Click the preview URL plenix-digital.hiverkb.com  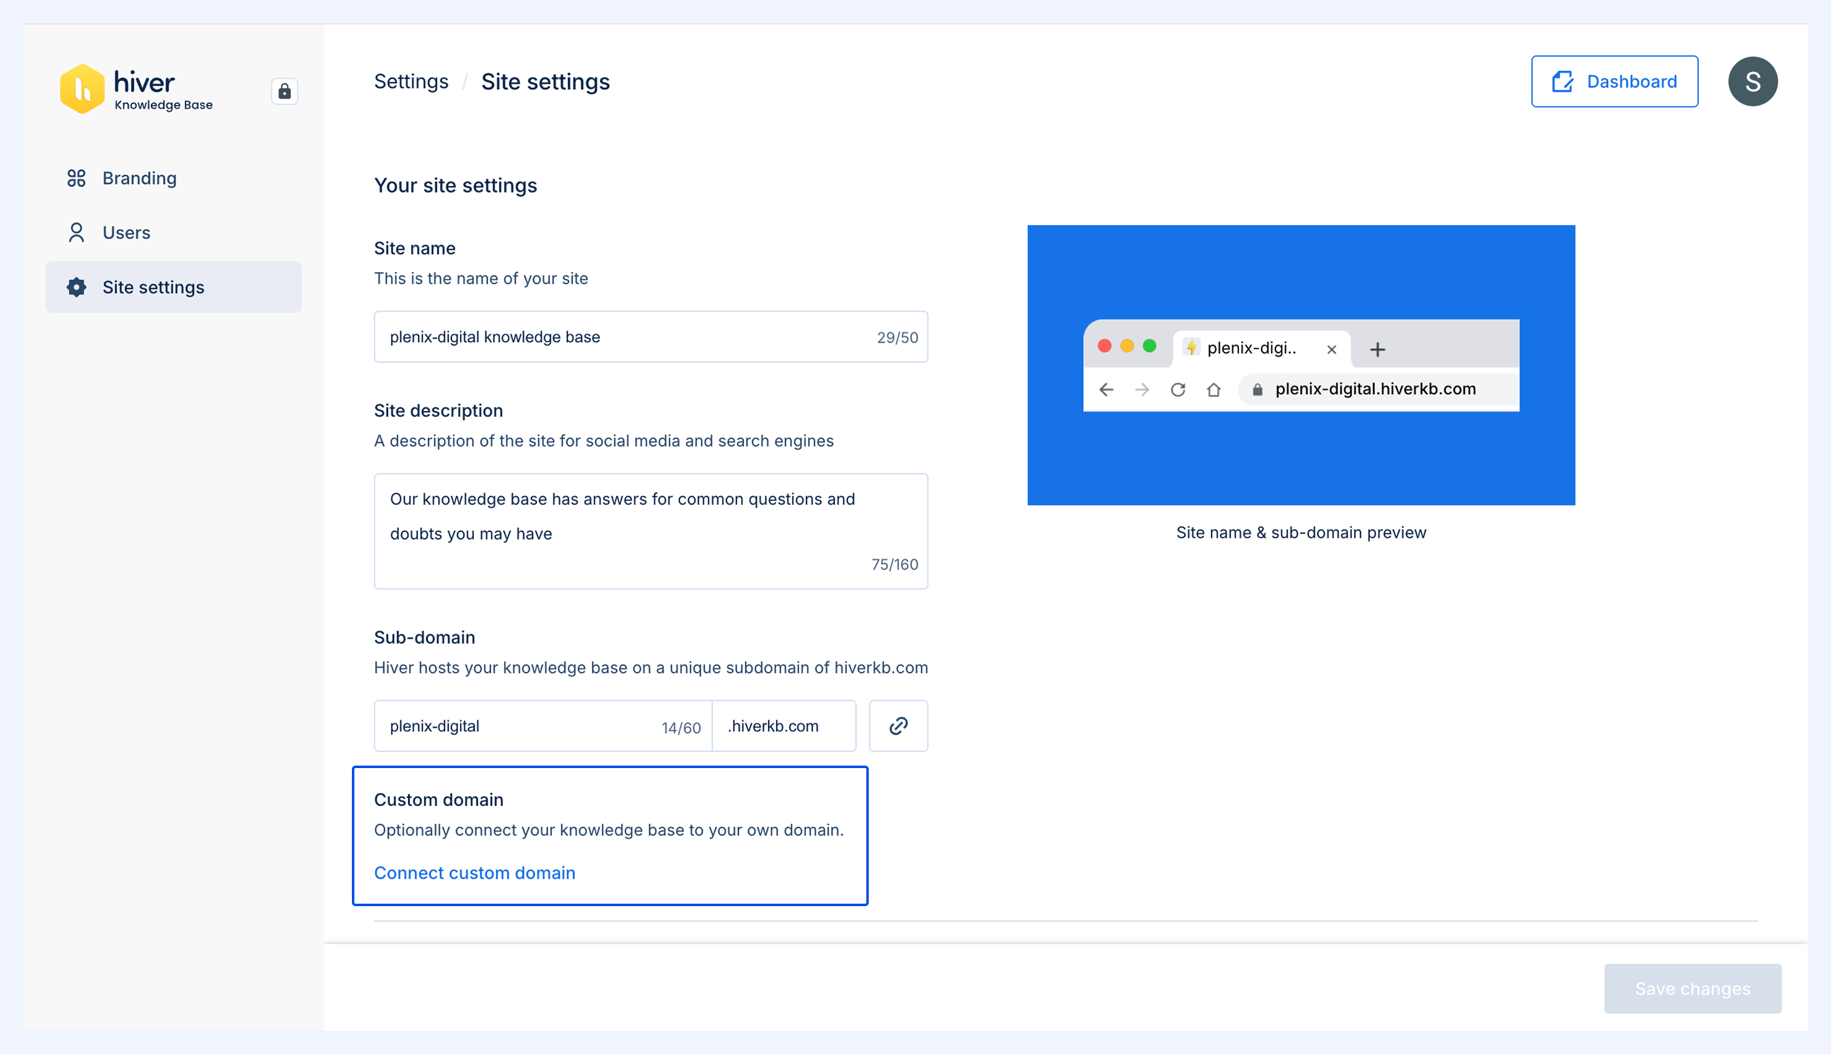(x=1375, y=389)
